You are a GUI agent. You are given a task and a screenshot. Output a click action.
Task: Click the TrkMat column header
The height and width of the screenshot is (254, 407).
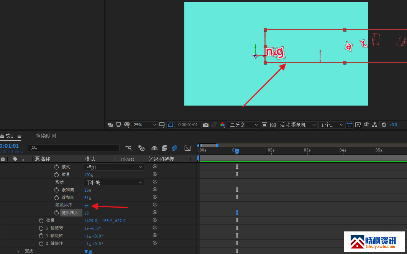(x=127, y=159)
